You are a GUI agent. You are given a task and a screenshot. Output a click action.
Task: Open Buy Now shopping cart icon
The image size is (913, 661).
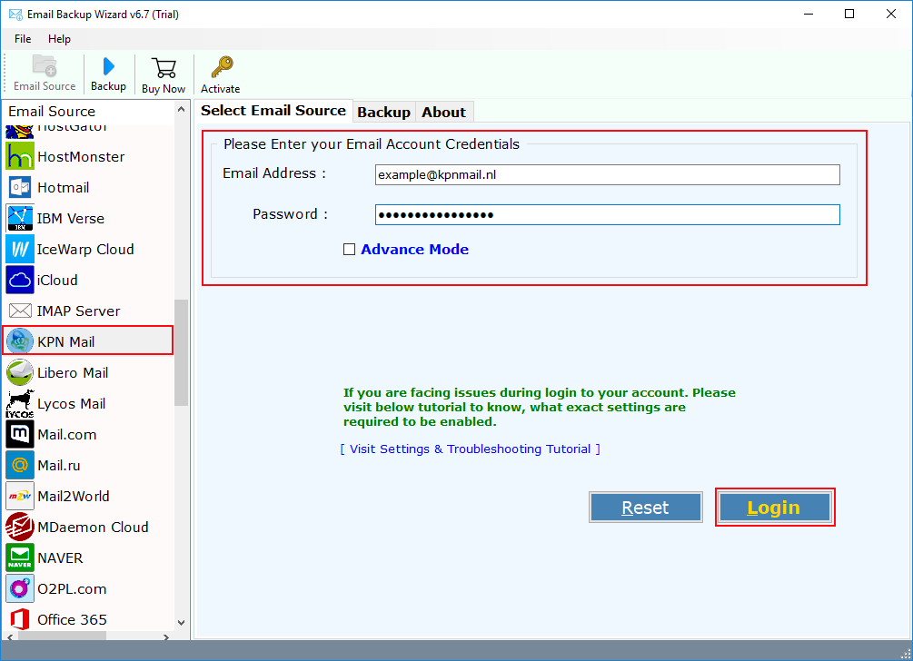point(164,67)
